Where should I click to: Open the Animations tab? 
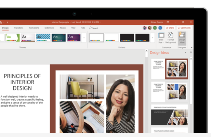[34, 28]
